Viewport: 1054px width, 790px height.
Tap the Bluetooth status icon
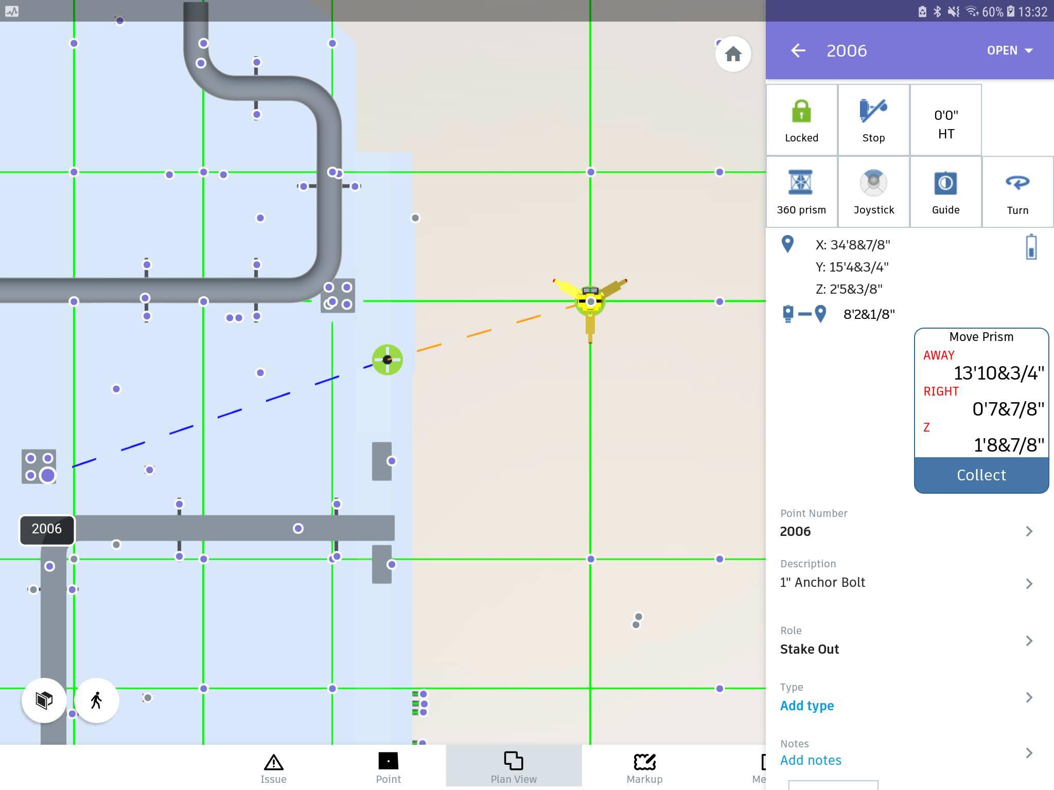[937, 11]
